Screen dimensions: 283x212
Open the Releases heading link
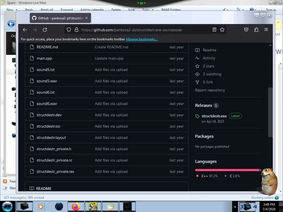[x=204, y=105]
